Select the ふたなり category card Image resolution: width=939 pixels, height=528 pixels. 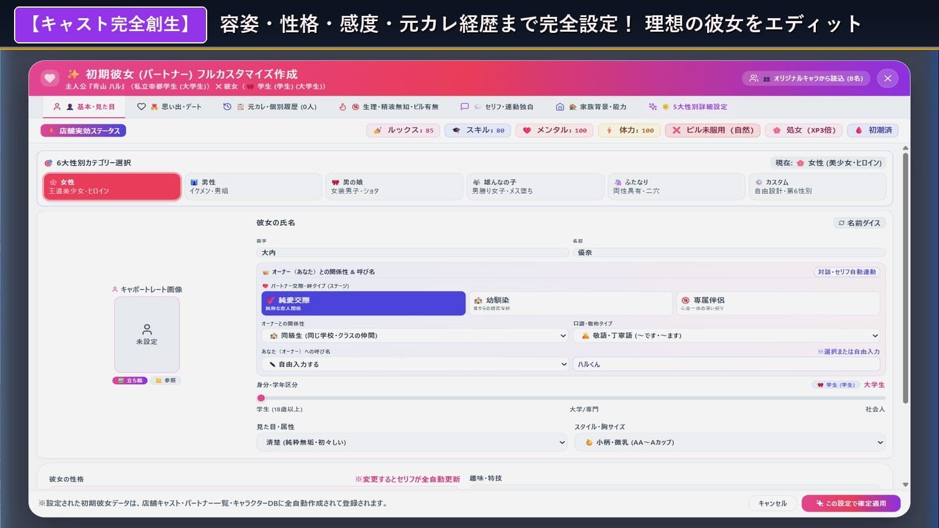pyautogui.click(x=676, y=187)
